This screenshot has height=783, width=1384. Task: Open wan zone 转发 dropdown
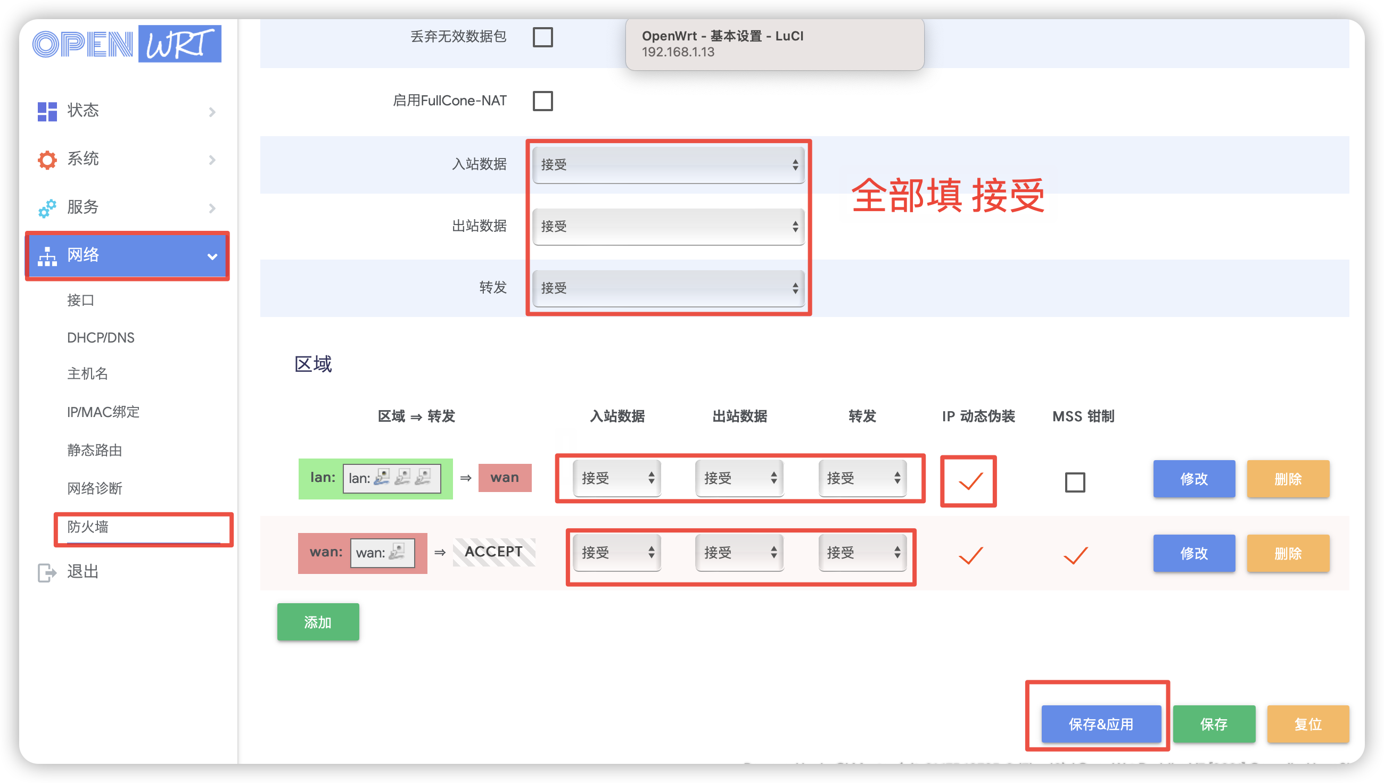862,552
